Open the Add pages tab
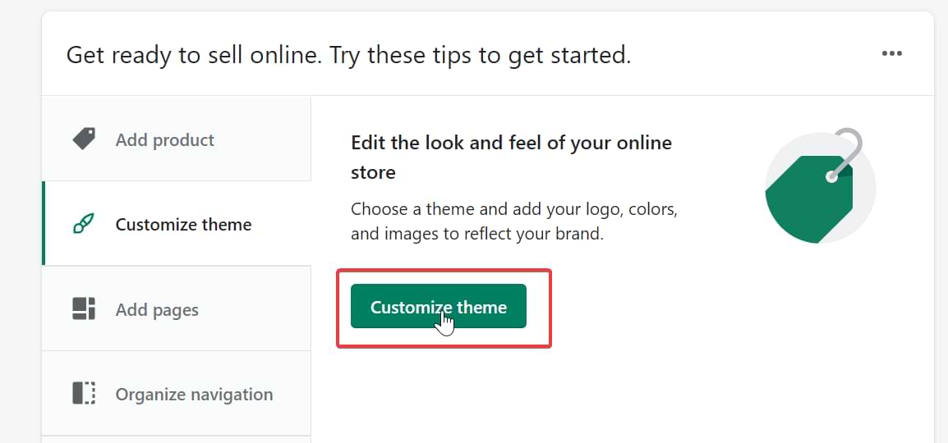Screen dimensions: 948x443 (157, 310)
